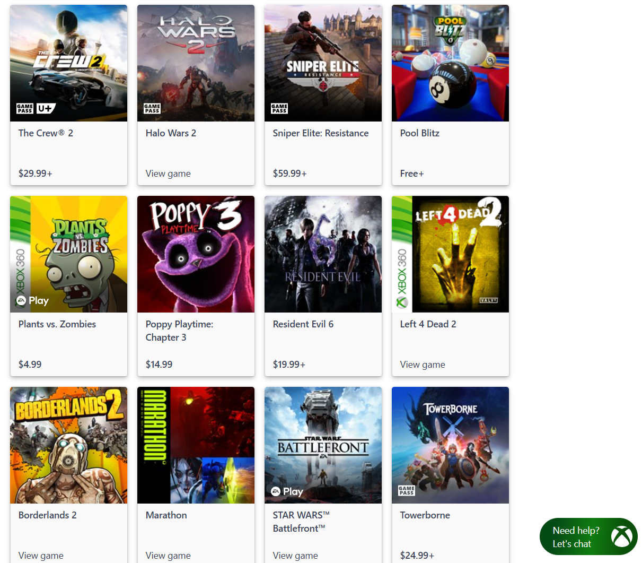Click Marathon title link
642x563 pixels.
166,515
